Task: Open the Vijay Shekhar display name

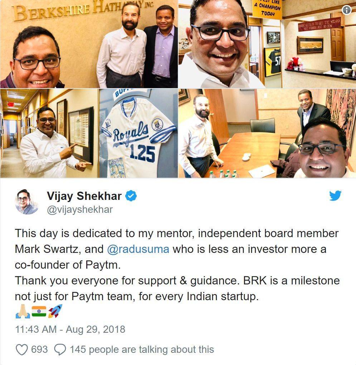Action: [84, 196]
